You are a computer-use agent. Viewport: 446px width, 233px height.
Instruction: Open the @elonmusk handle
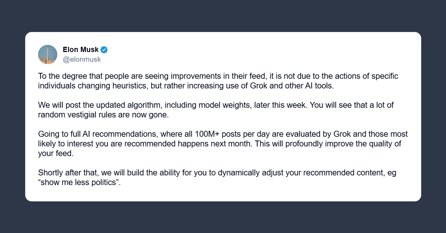click(82, 59)
